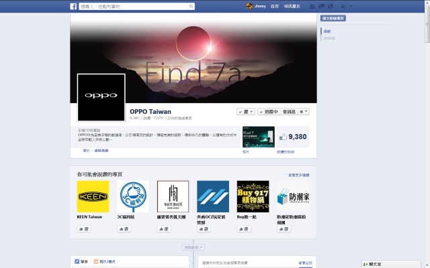Click 查看全部 in invite friends box
This screenshot has width=430, height=268.
[305, 263]
